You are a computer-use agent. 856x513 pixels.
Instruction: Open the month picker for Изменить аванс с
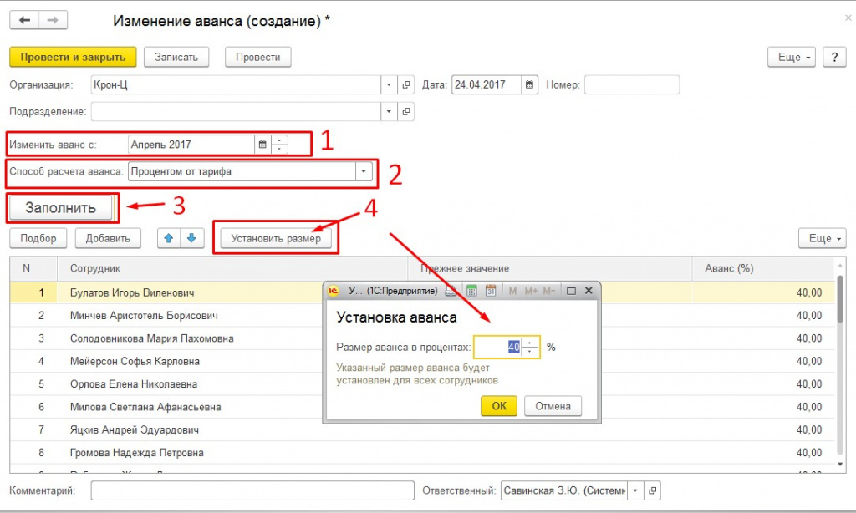pos(262,145)
